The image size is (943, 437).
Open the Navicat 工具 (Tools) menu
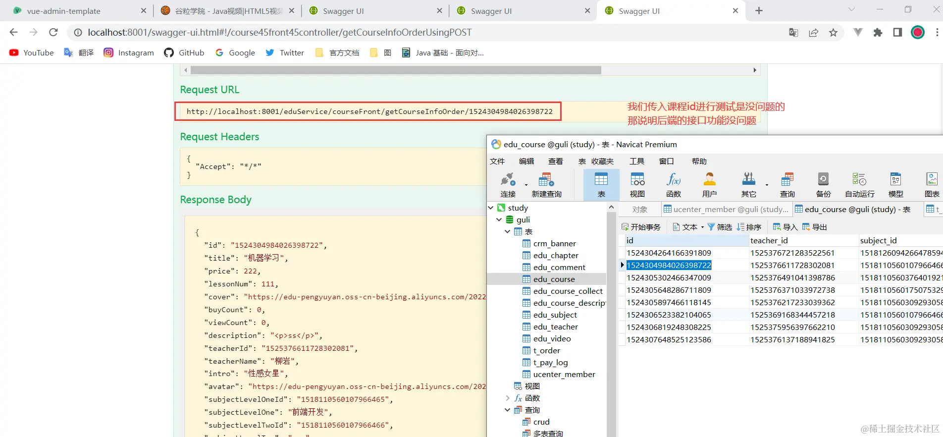pos(637,161)
